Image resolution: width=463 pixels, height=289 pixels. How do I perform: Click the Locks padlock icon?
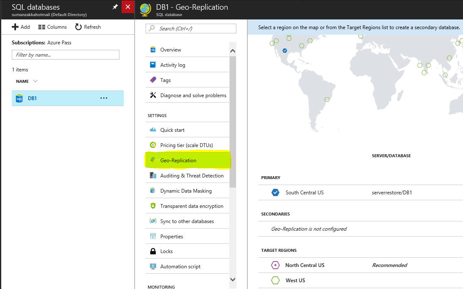point(153,251)
